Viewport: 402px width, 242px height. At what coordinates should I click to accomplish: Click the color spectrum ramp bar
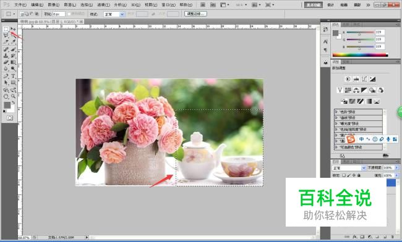pyautogui.click(x=360, y=55)
